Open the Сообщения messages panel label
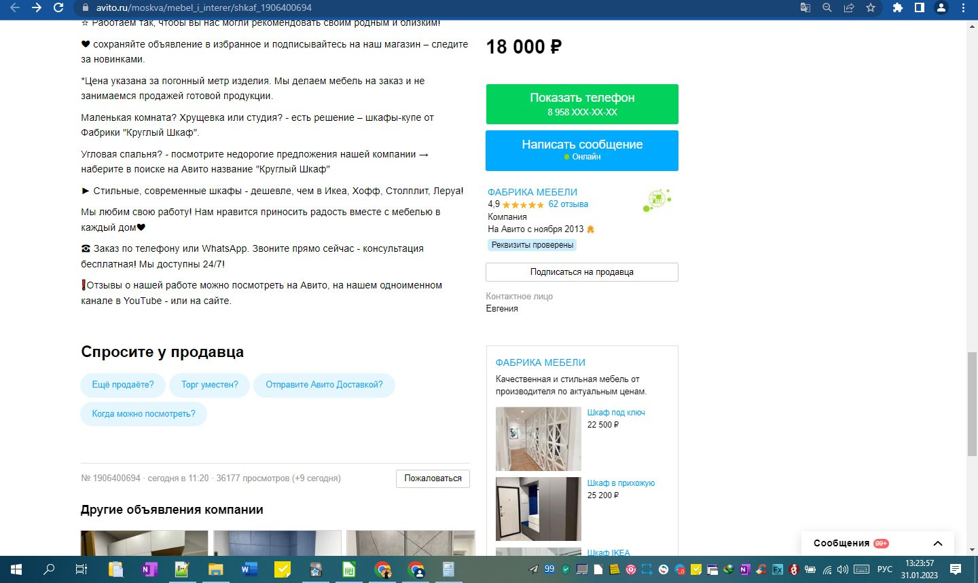Screen dimensions: 978x583 click(841, 543)
